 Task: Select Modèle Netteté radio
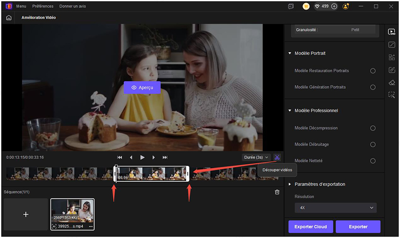(x=373, y=161)
